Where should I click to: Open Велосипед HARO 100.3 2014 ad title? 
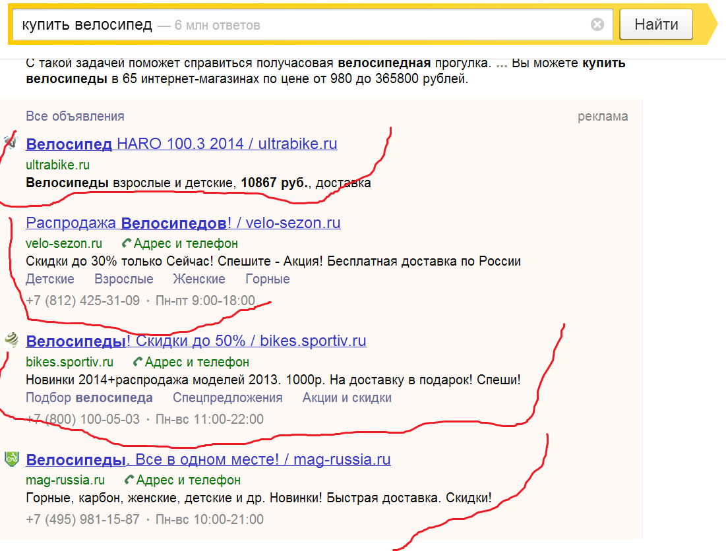[181, 144]
